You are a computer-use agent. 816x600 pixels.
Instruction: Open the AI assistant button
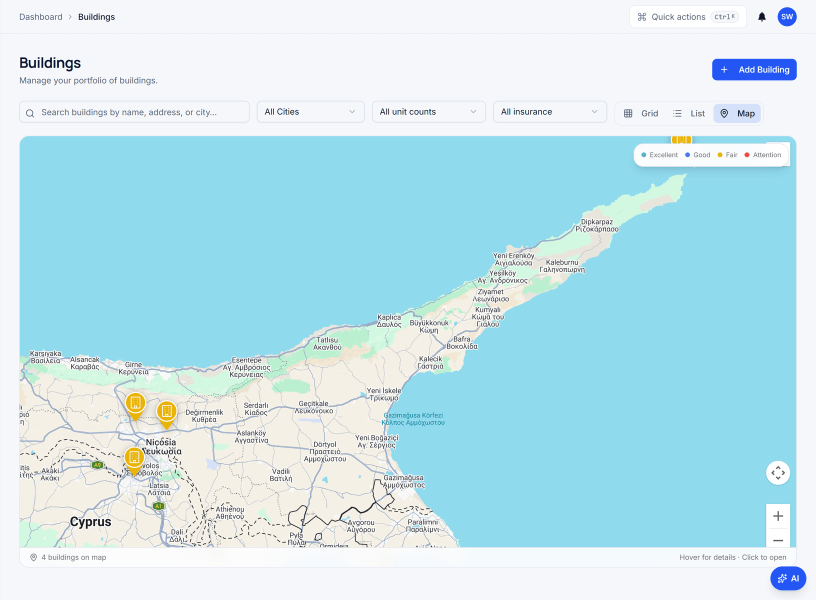788,578
